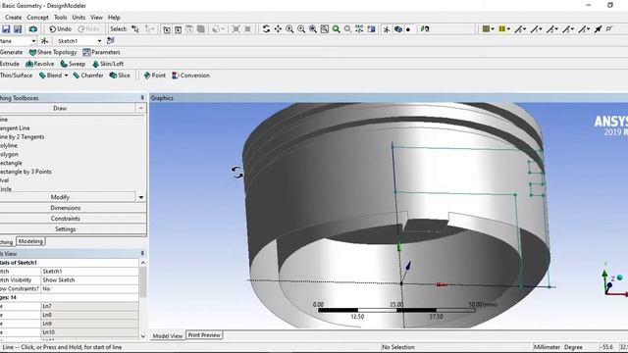This screenshot has width=628, height=353.
Task: Click the Modify toolbox down arrow
Action: (141, 197)
